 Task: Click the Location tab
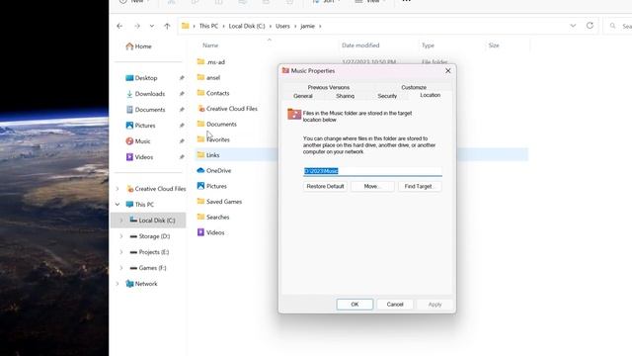pyautogui.click(x=431, y=95)
